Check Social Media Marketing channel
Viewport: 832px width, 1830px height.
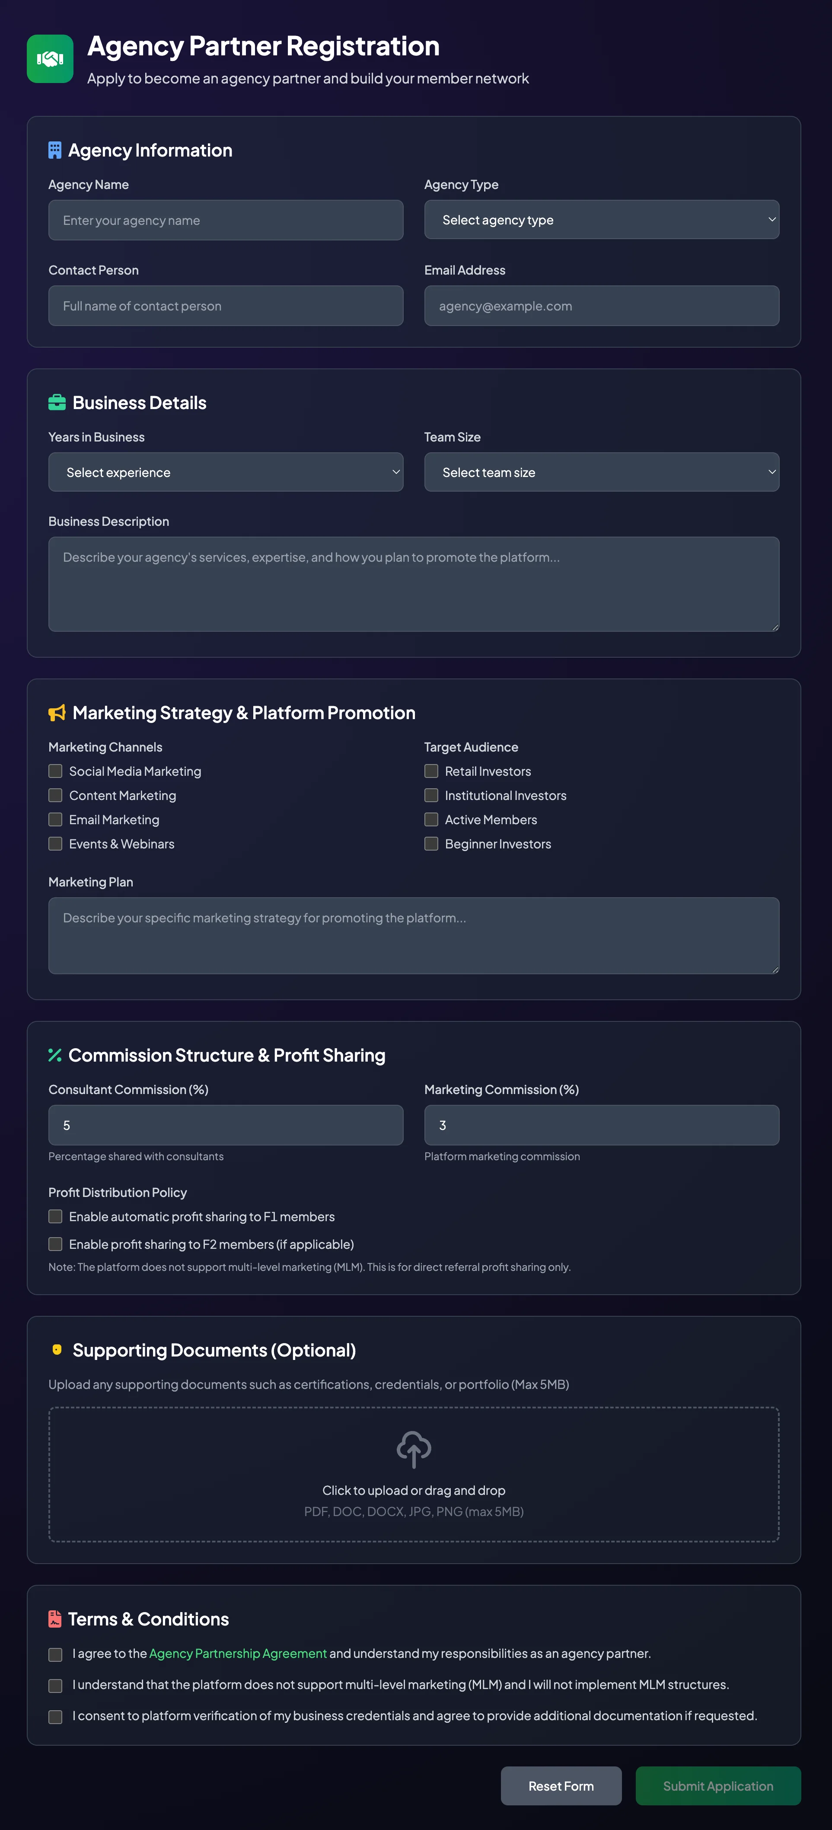tap(55, 771)
